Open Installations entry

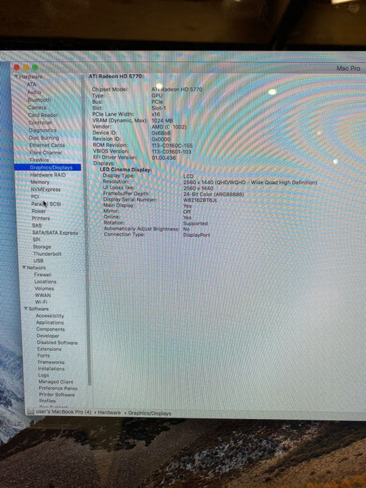pyautogui.click(x=52, y=369)
